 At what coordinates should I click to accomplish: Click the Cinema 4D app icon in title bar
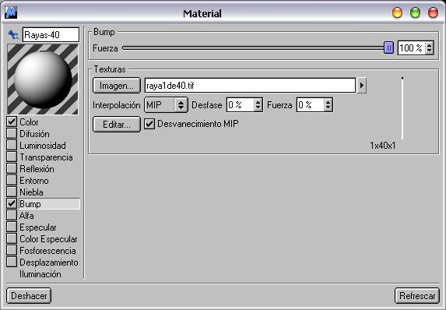[11, 12]
